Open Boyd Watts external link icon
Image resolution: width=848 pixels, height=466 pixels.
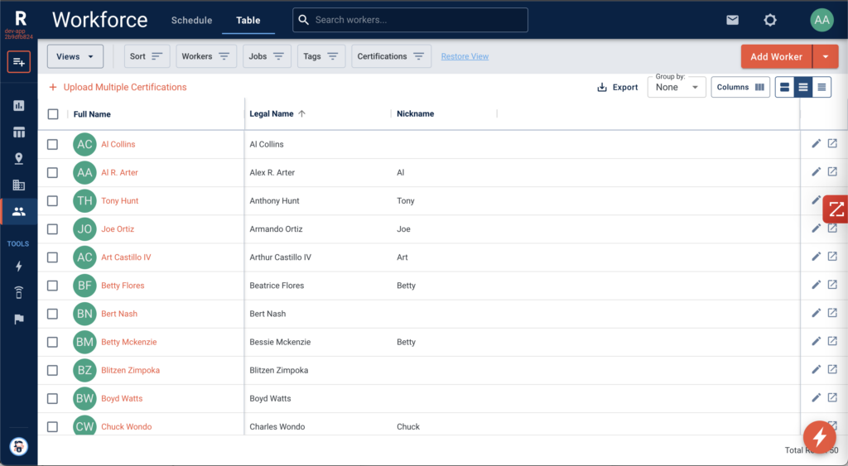tap(832, 397)
